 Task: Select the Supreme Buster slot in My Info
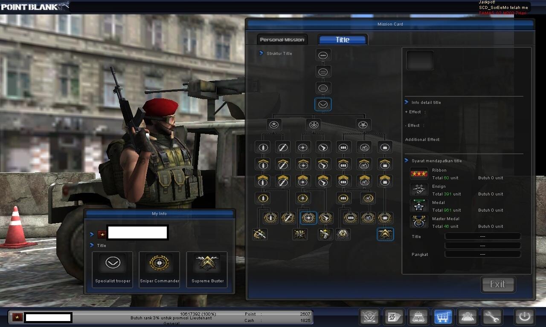(x=207, y=270)
